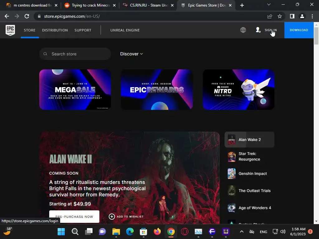Click the blue Download button

pyautogui.click(x=299, y=30)
